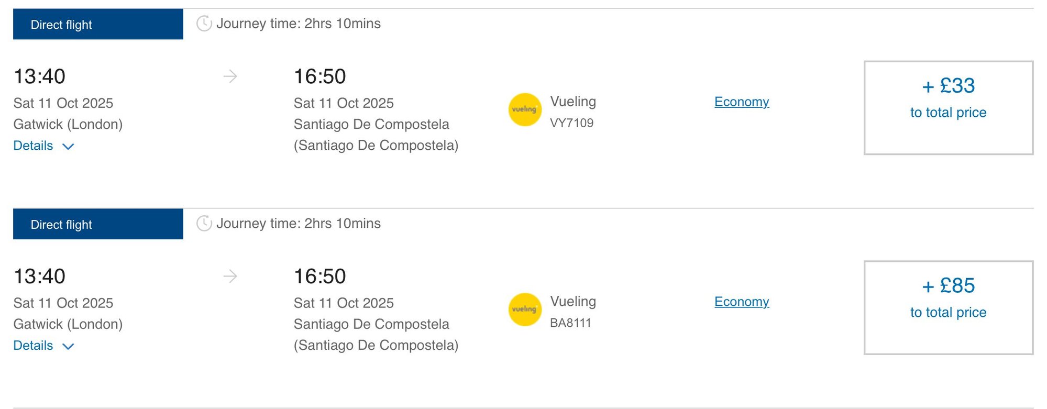Click arrow icon in VY7109 flight row
The image size is (1047, 409).
click(230, 76)
